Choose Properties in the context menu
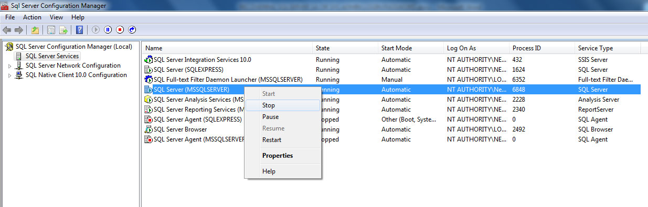648x207 pixels. (x=283, y=156)
